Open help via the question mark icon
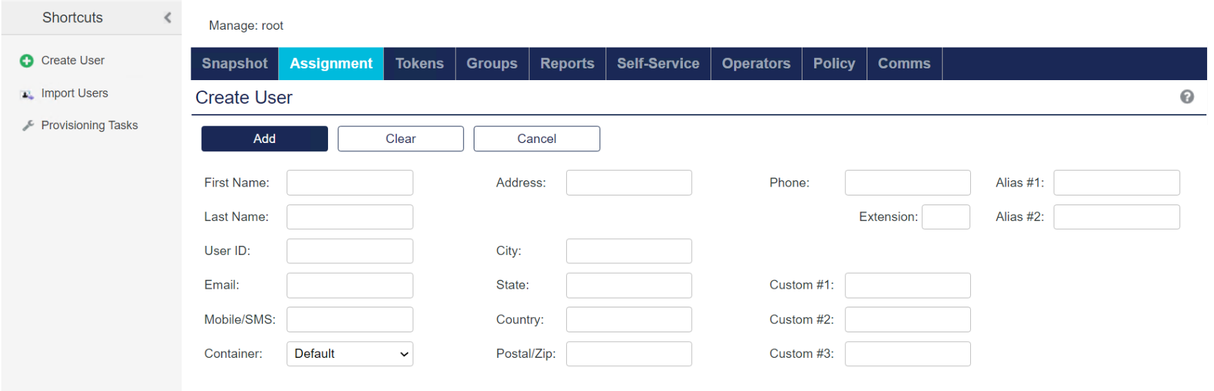 (1186, 97)
